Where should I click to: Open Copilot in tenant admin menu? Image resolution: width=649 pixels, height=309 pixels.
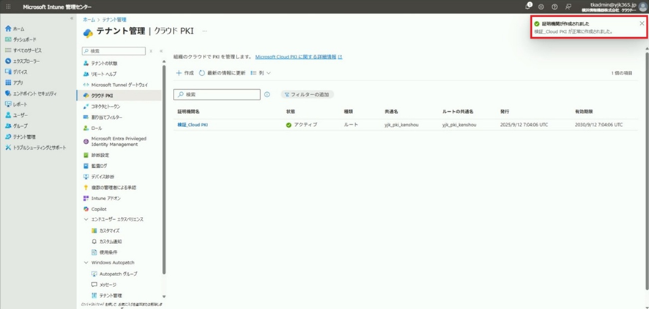[98, 209]
